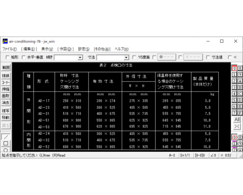Select layer 3 in layer bar

[234, 87]
